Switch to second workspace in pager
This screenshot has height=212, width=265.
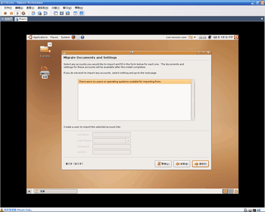[231, 191]
